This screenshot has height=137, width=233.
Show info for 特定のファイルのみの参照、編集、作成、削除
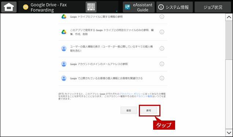[x=162, y=32]
